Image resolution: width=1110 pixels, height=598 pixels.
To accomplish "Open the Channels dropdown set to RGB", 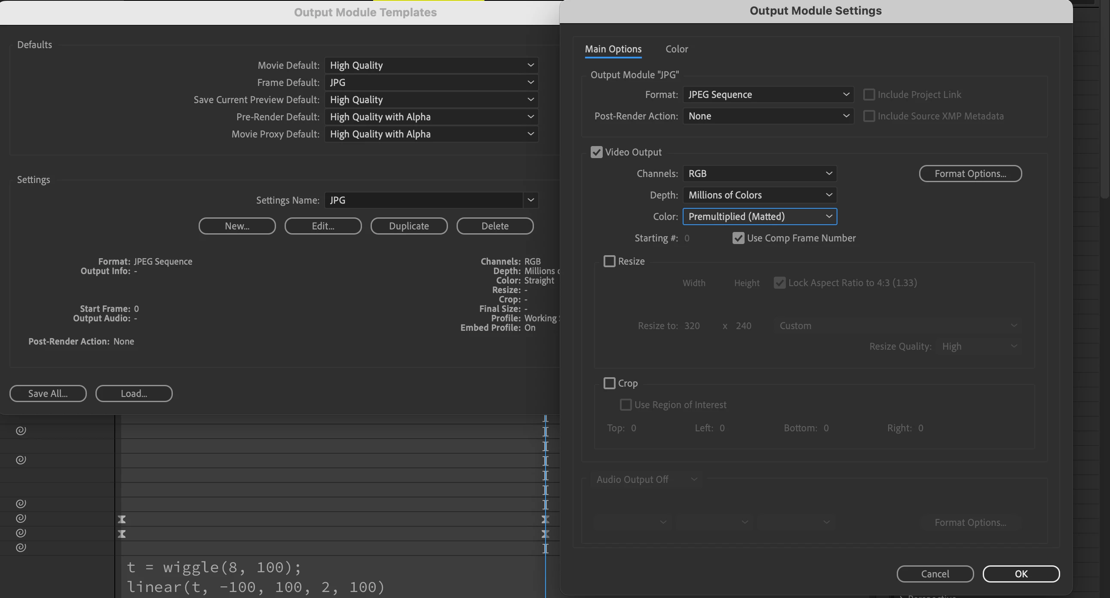I will tap(759, 174).
